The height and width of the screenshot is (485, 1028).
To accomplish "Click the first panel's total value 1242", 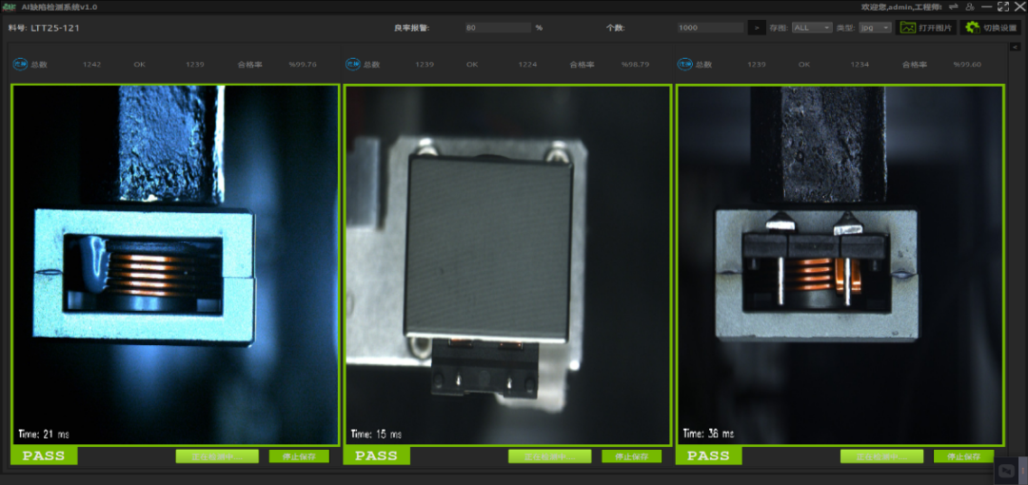I will [x=91, y=65].
